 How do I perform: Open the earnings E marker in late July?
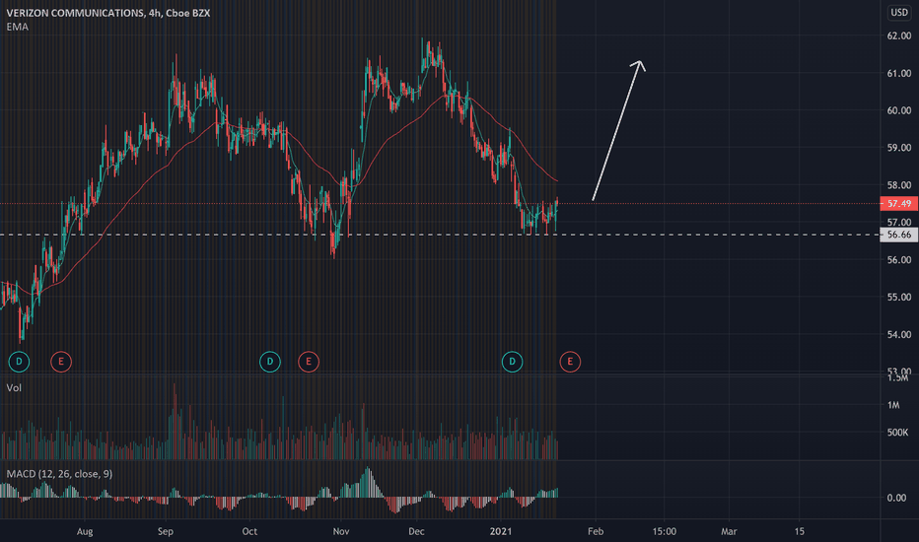61,362
